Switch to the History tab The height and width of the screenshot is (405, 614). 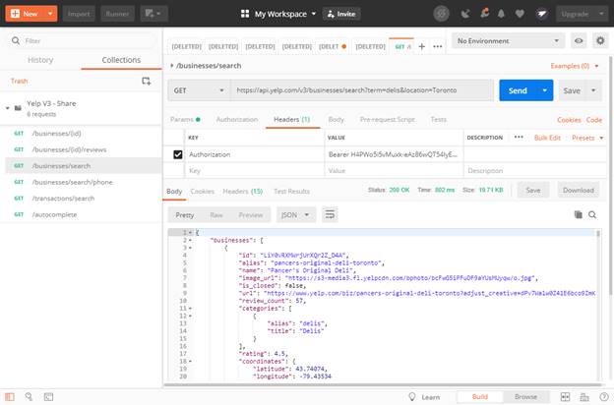[40, 60]
